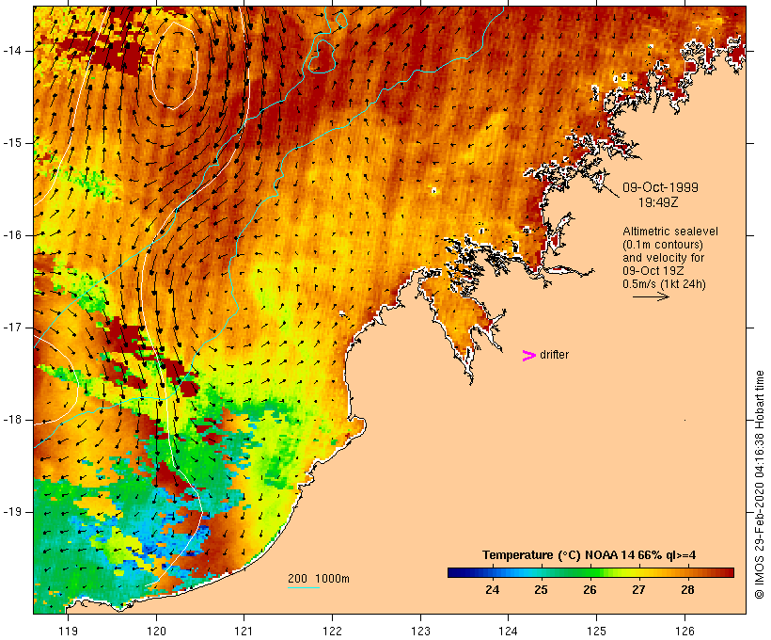Click the longitude axis label '122'

tap(332, 632)
